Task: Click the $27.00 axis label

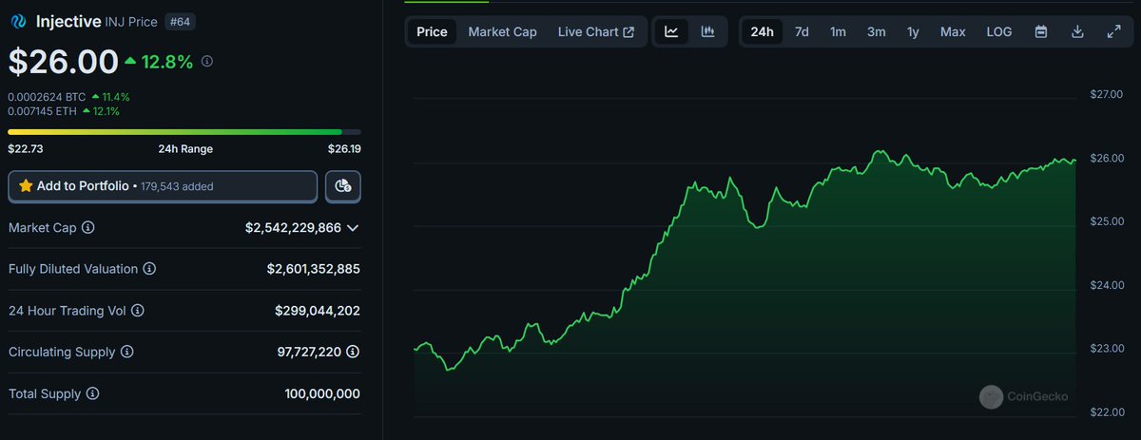Action: pyautogui.click(x=1107, y=94)
